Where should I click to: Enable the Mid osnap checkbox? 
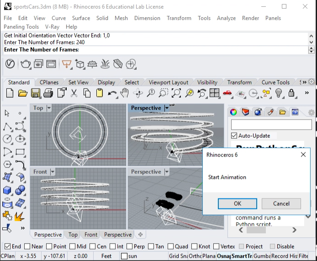tap(72, 246)
